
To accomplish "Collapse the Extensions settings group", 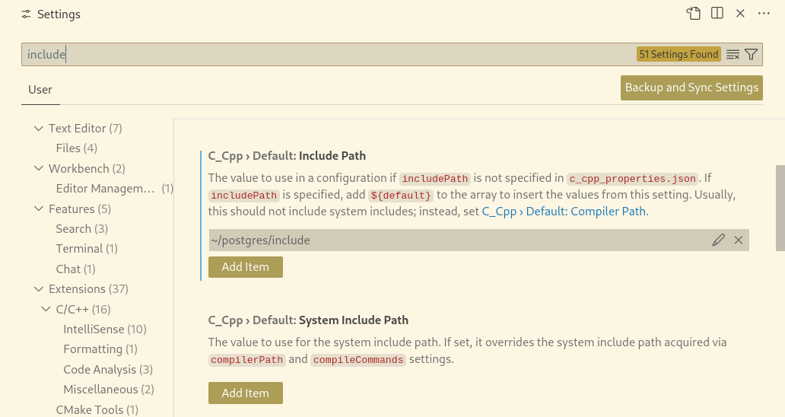I will point(39,289).
